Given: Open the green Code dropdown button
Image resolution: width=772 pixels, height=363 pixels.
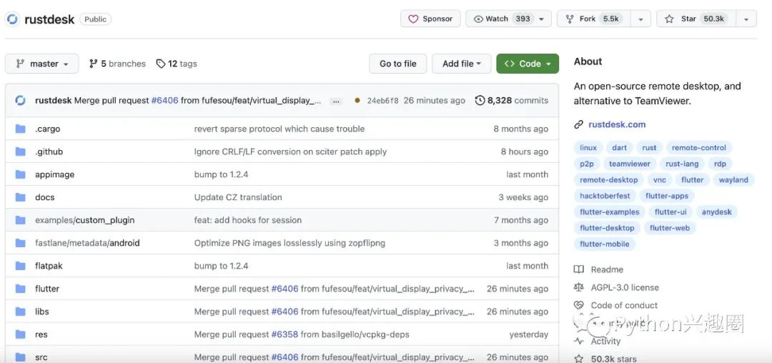Looking at the screenshot, I should point(528,64).
